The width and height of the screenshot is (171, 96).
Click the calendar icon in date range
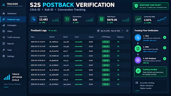tap(98, 31)
